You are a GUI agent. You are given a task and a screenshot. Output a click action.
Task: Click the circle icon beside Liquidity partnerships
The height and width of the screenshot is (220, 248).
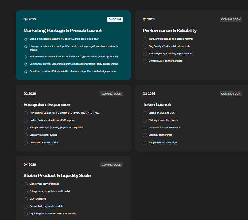pos(145,135)
